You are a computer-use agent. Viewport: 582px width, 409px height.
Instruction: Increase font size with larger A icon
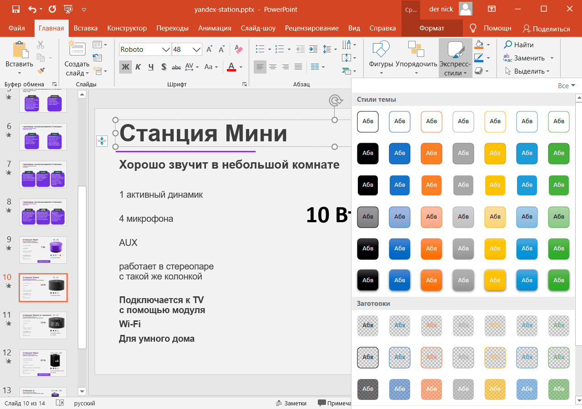(210, 50)
